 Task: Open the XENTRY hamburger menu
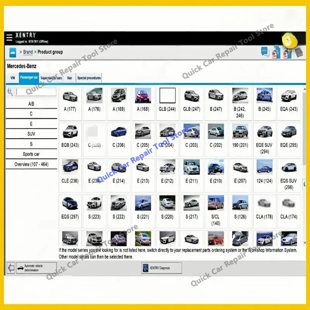(9, 37)
